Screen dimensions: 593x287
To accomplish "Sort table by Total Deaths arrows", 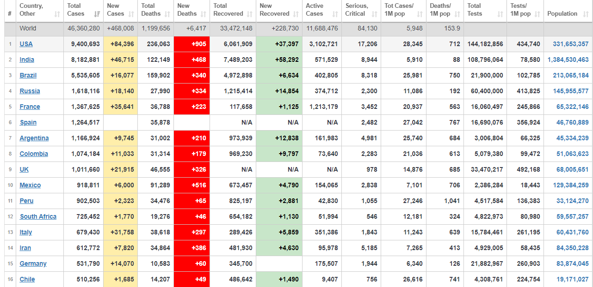I will tap(167, 14).
